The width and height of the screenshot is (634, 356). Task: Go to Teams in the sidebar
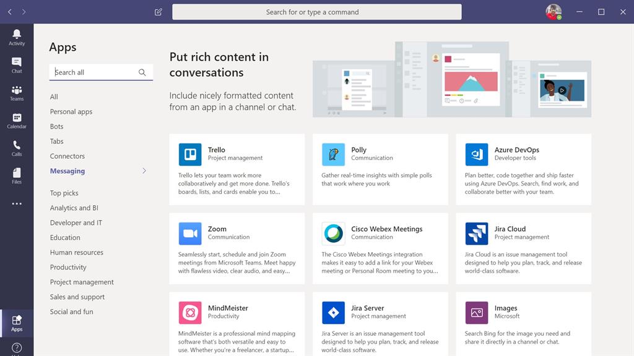(x=17, y=93)
